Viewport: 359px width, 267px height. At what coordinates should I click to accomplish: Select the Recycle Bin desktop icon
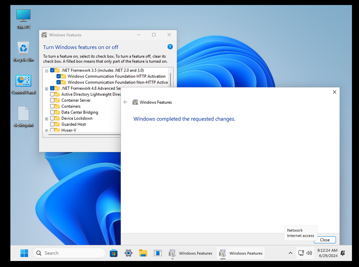(x=23, y=51)
